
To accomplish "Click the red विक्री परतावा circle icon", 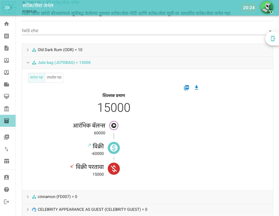I will pyautogui.click(x=114, y=169).
